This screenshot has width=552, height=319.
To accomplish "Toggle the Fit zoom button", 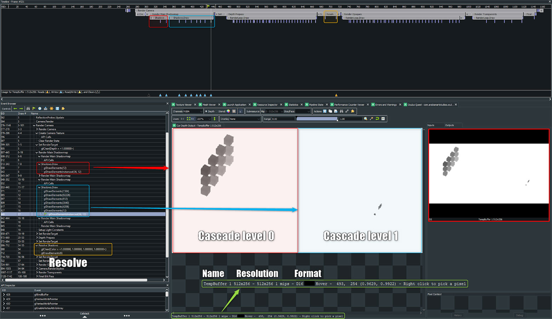I will pyautogui.click(x=191, y=119).
